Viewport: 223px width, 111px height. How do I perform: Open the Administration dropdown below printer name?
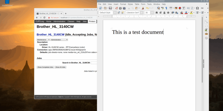[59, 40]
